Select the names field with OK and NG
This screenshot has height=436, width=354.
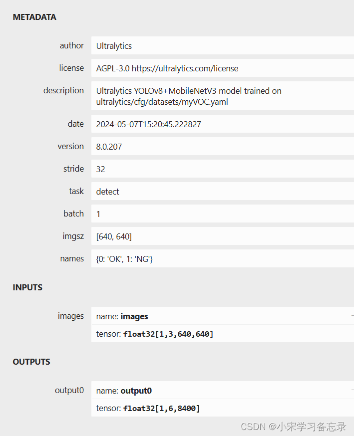coord(223,258)
